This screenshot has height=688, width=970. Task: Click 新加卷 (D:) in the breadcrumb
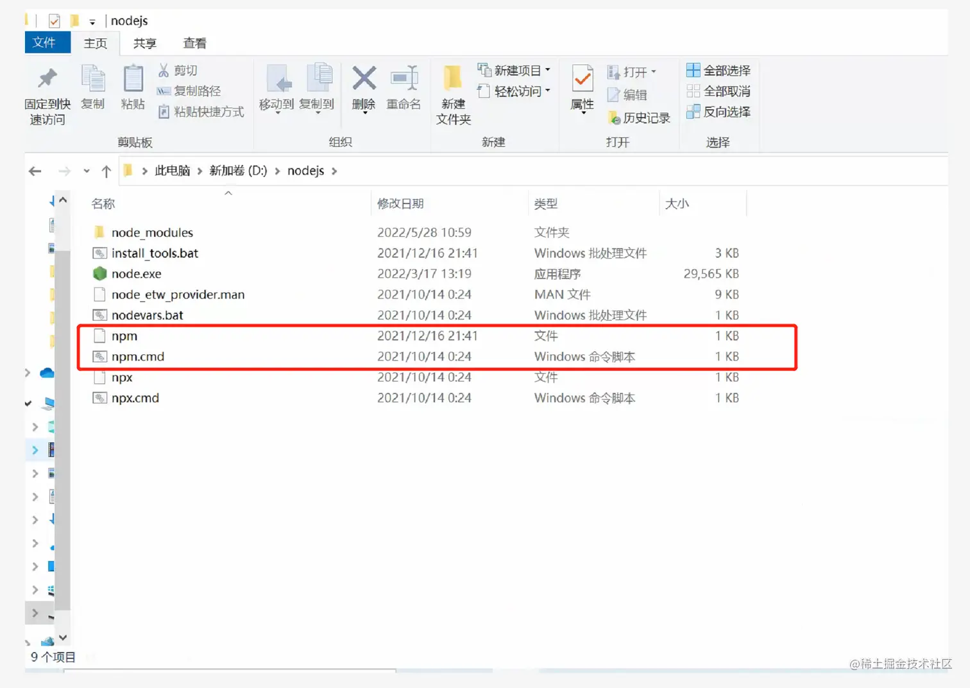(238, 171)
